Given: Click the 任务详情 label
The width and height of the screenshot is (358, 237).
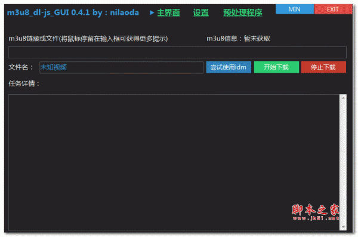Looking at the screenshot, I should [x=24, y=83].
